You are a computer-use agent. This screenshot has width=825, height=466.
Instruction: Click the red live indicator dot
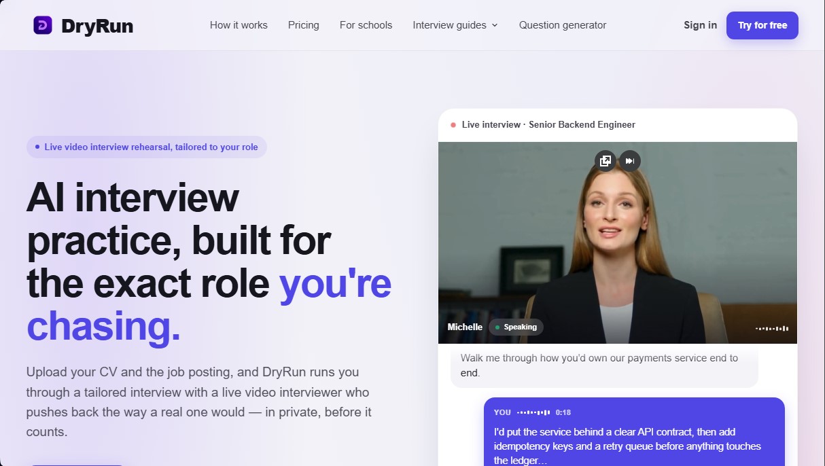coord(453,125)
